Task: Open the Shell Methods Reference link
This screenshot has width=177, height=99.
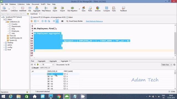Action: 94,21
